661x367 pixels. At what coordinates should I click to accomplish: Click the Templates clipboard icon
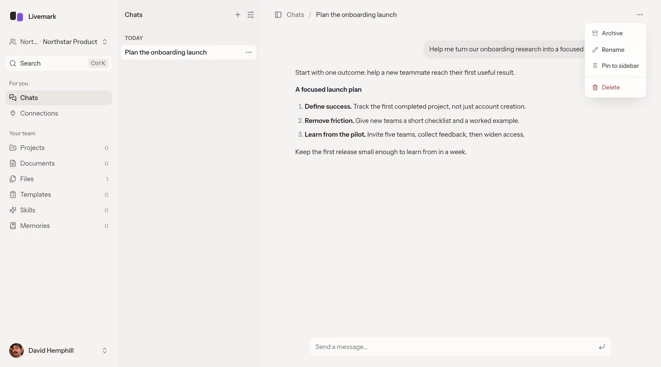pyautogui.click(x=13, y=195)
